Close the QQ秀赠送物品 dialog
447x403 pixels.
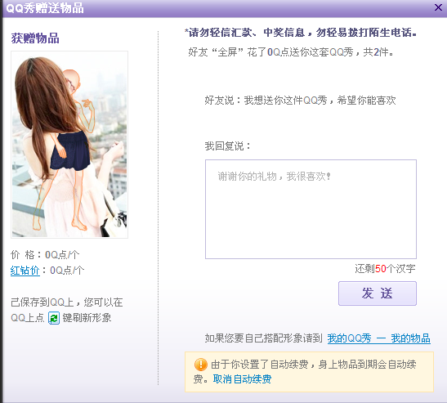[438, 7]
